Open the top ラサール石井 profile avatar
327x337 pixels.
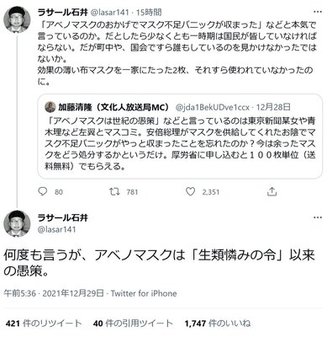17,19
